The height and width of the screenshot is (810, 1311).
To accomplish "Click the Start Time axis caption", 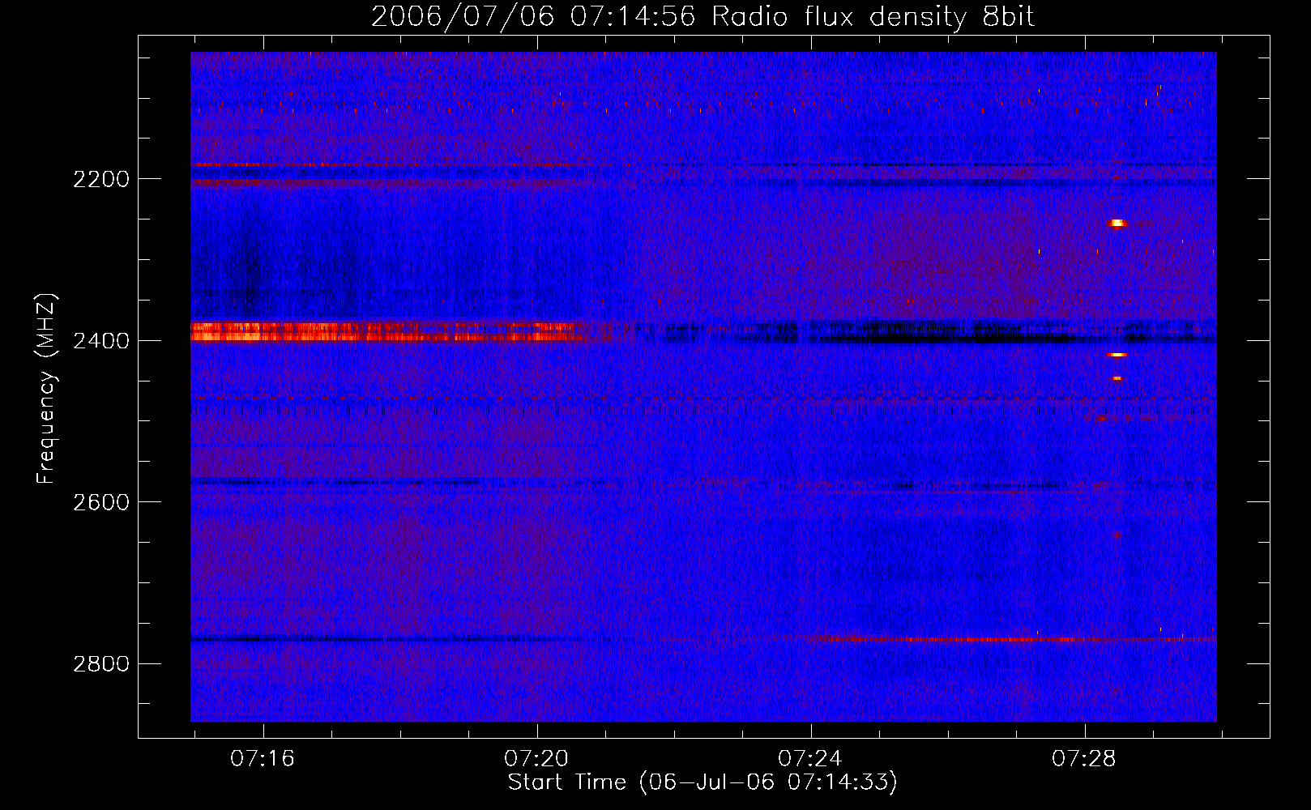I will coord(702,782).
